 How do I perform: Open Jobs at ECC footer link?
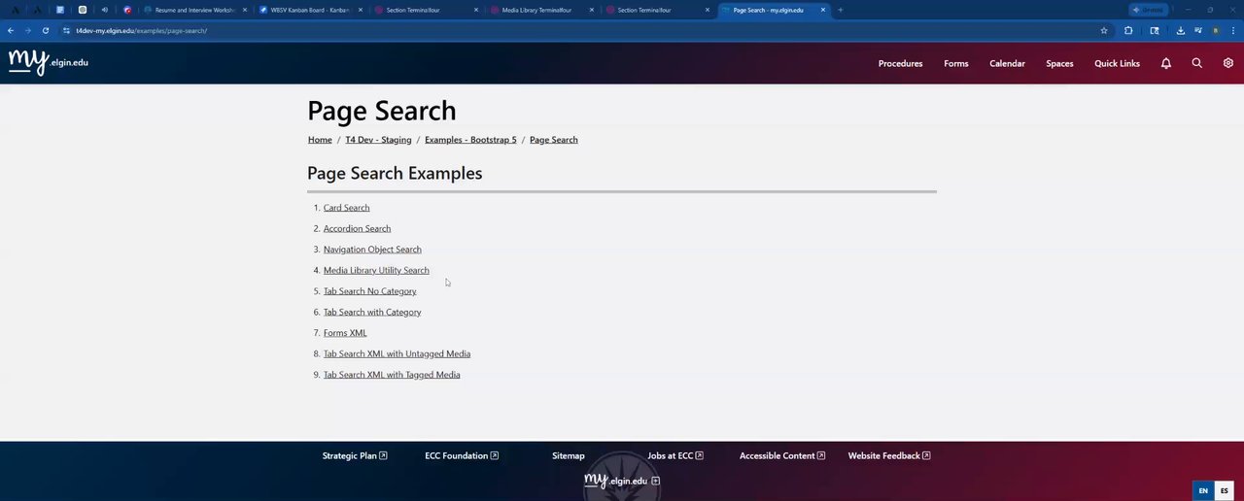point(675,455)
